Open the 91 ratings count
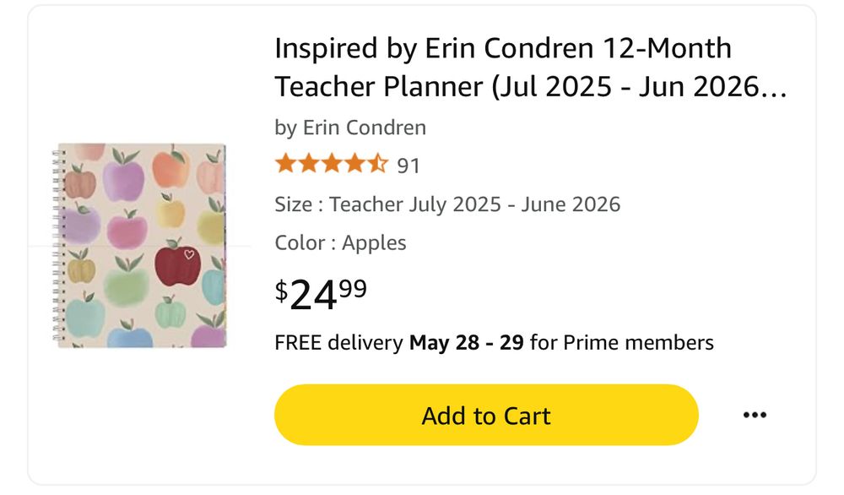The width and height of the screenshot is (844, 495). (x=408, y=166)
